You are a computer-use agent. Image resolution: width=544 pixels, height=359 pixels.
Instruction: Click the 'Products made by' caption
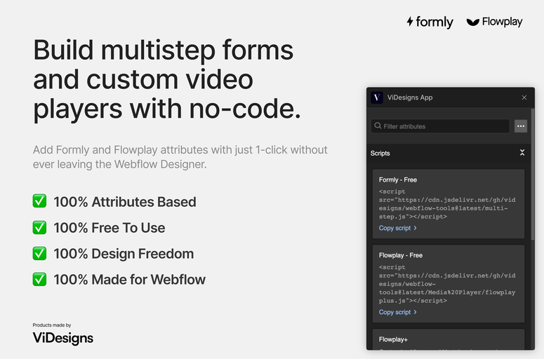pos(52,325)
